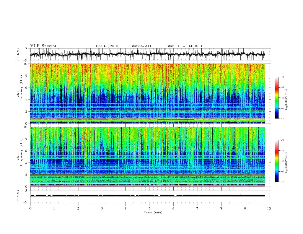Click time axis tick label "1"
This screenshot has height=234, width=303.
pos(54,208)
